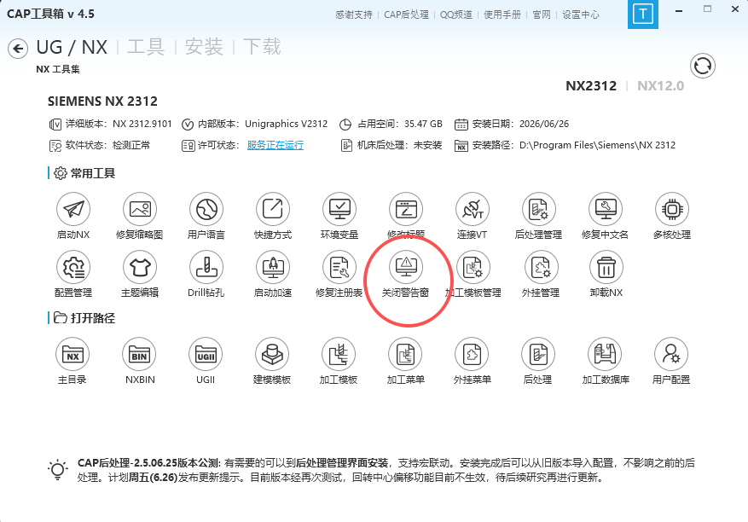
Task: Click the Drill钻孔 tool icon
Action: pos(206,267)
